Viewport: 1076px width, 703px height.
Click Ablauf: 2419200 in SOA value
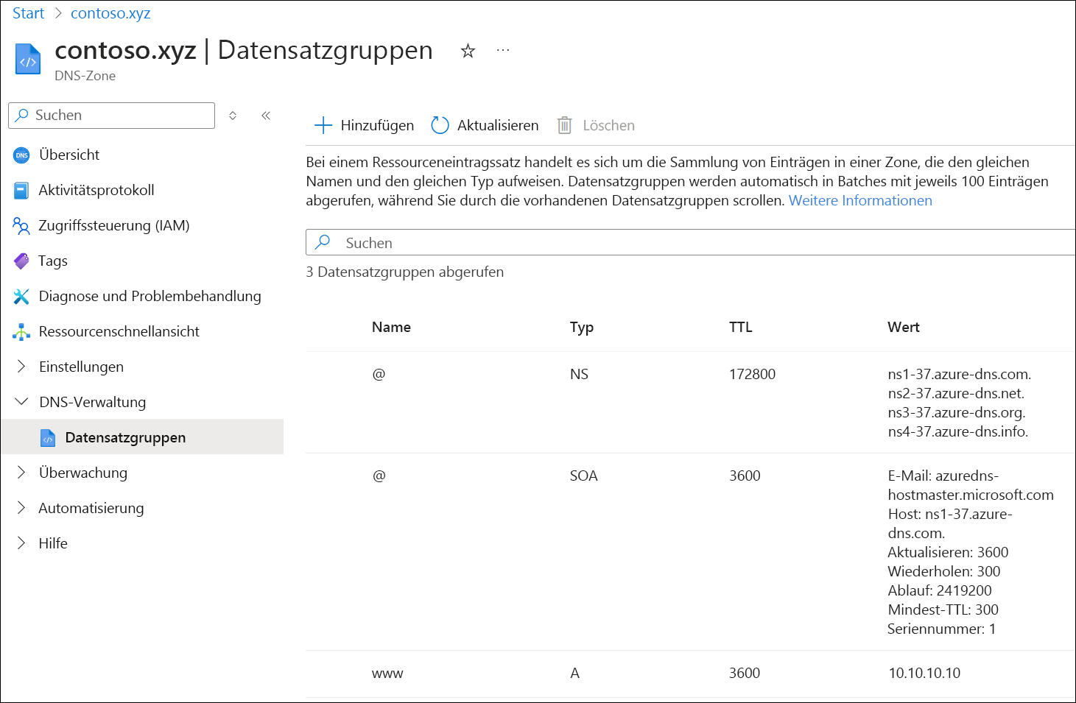point(939,591)
